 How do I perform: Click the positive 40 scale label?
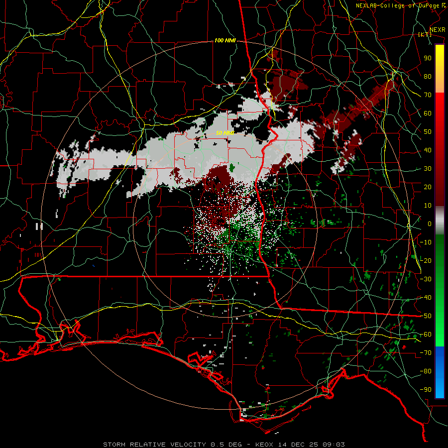[428, 150]
